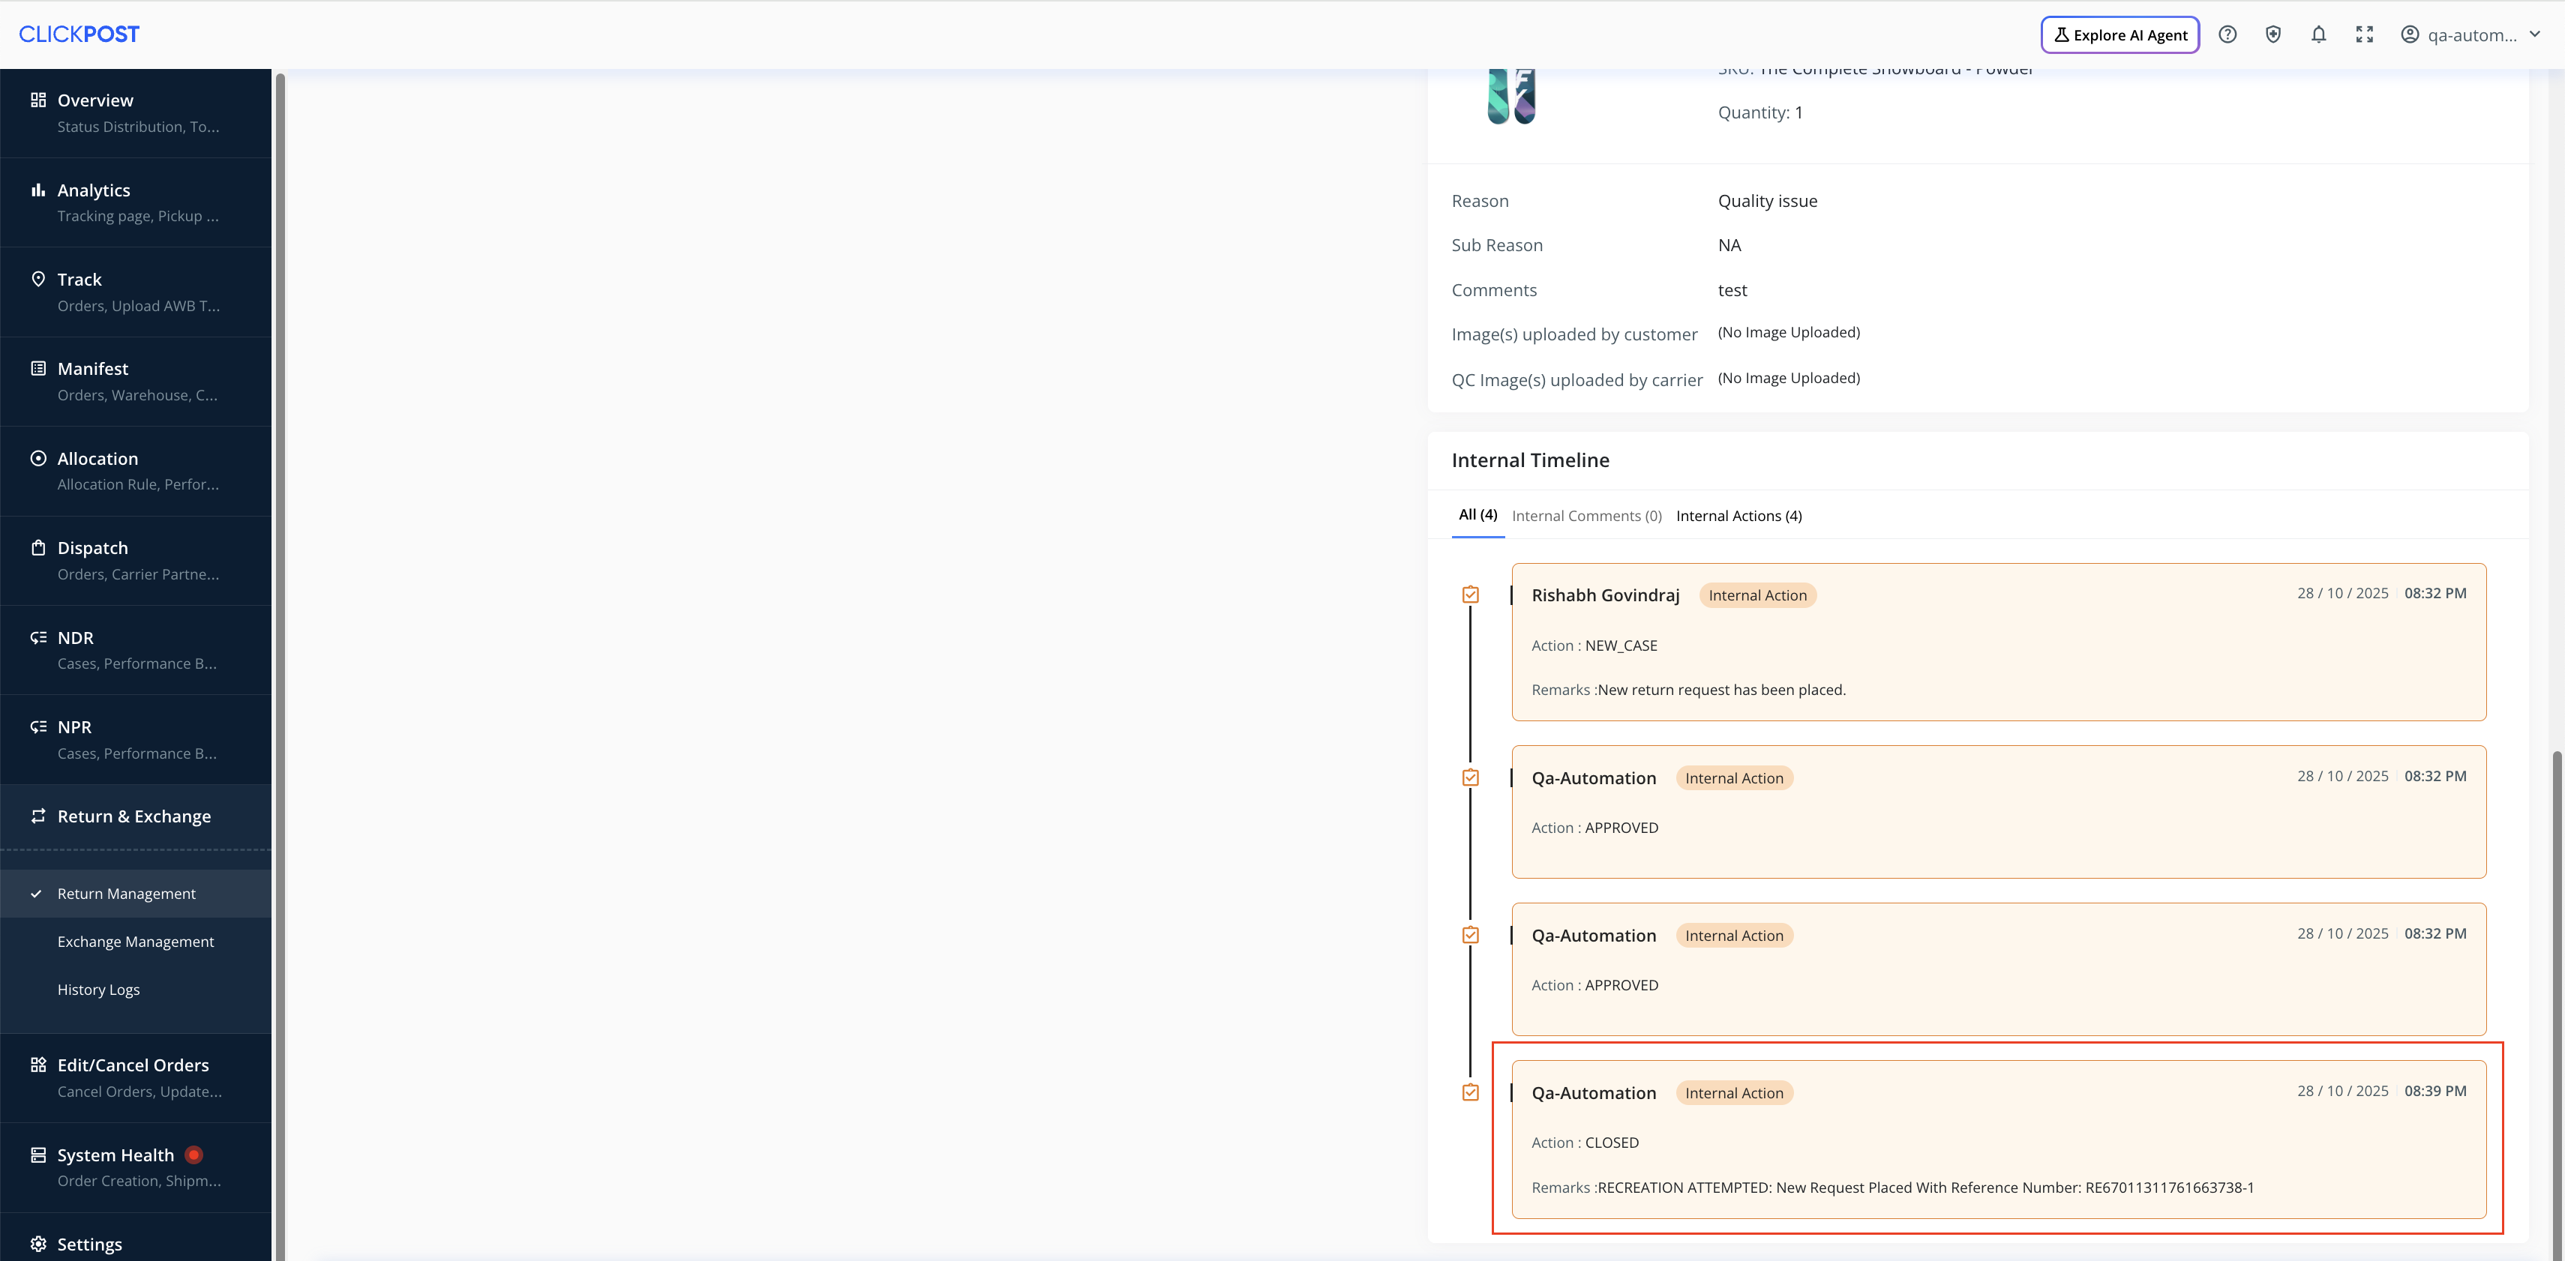2565x1261 pixels.
Task: Click the Dispatch clipboard icon
Action: (37, 548)
